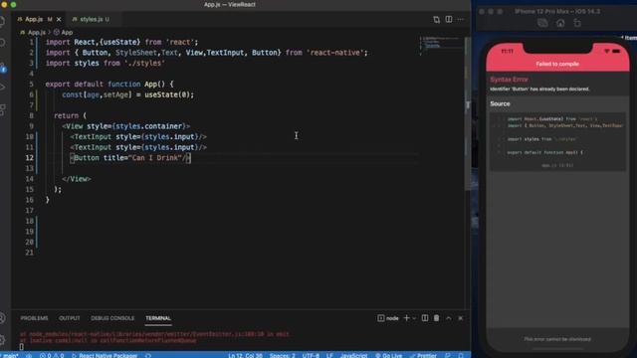Create a new terminal with plus icon
This screenshot has width=637, height=358.
[406, 318]
